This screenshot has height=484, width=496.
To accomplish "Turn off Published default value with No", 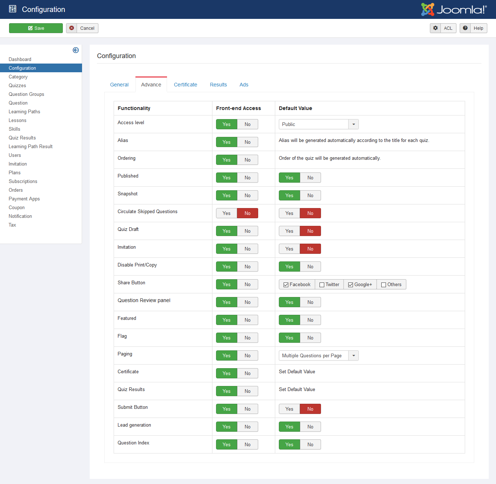I will (x=310, y=178).
